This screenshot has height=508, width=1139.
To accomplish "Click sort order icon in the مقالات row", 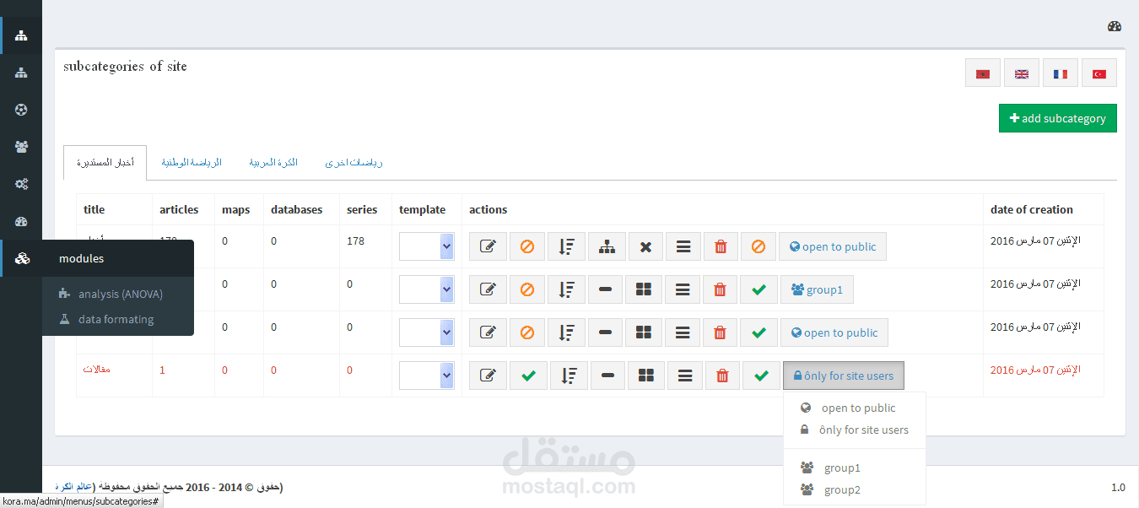I will tap(569, 376).
